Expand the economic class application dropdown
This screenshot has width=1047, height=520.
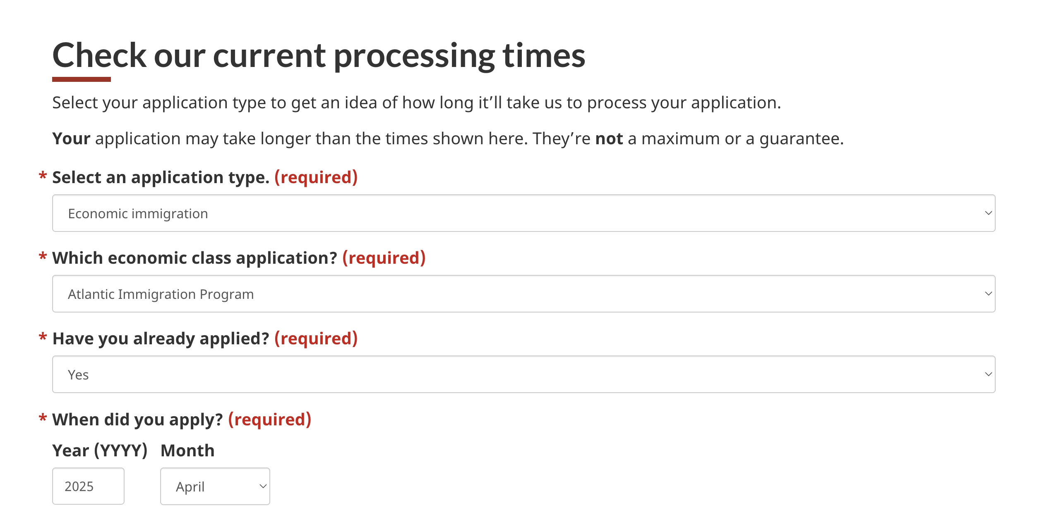point(523,293)
